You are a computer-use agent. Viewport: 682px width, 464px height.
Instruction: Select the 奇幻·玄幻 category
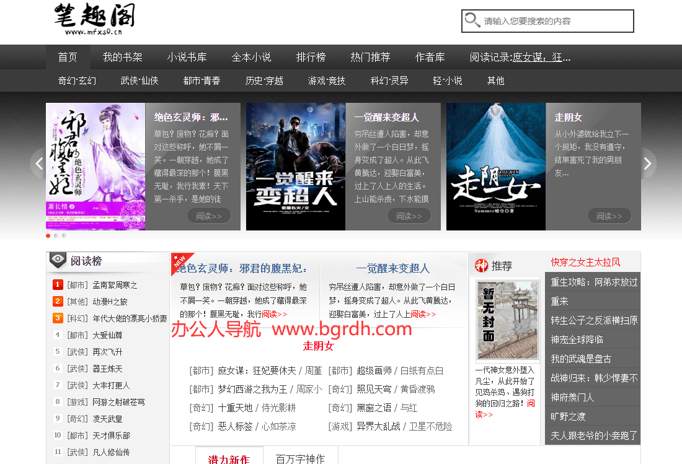pos(77,81)
